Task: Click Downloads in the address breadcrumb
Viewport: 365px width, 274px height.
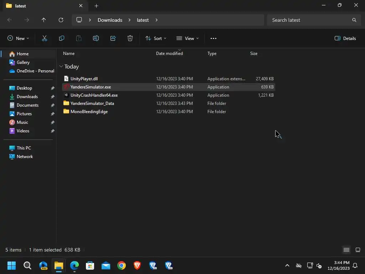Action: click(x=110, y=20)
